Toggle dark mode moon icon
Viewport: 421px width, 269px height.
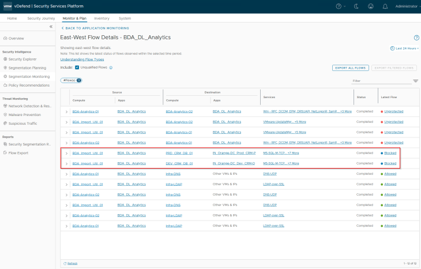355,6
